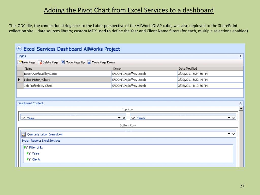Click the date 3/26/2011 4:12:56 PM
Viewport: 260px width, 195px height.
point(193,86)
